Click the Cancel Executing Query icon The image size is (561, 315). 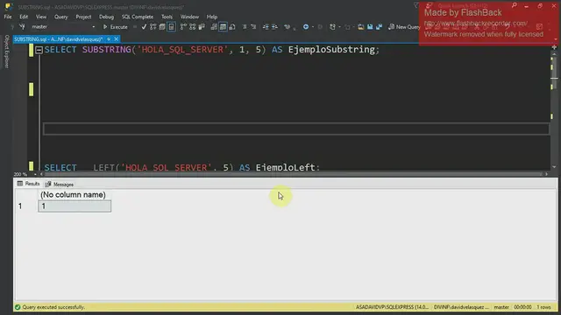pyautogui.click(x=135, y=27)
